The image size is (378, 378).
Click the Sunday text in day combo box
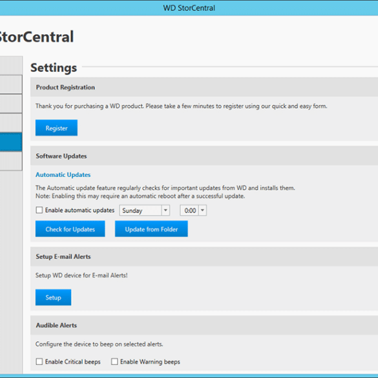click(132, 211)
